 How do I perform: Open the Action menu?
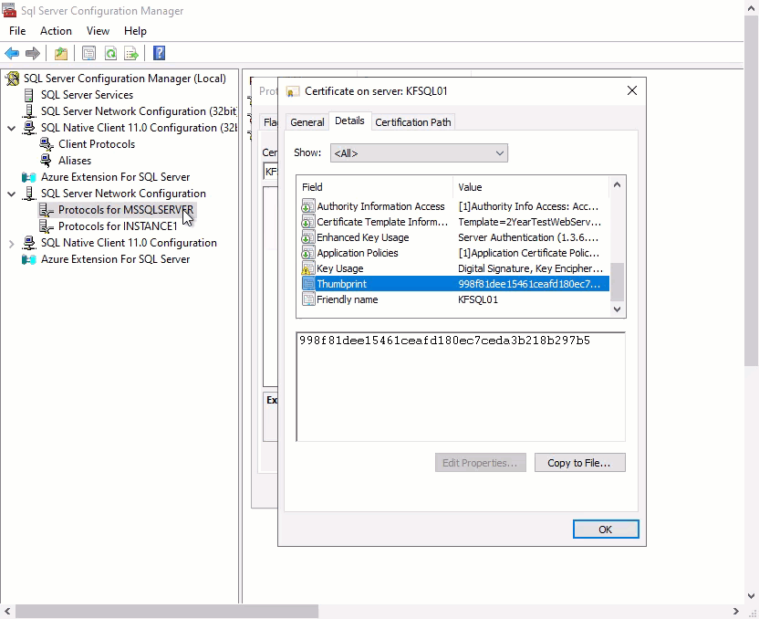pos(57,31)
